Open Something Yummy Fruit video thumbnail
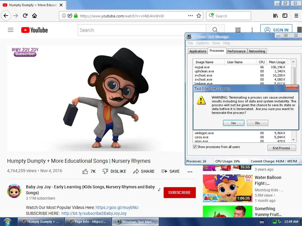The height and width of the screenshot is (226, 302). click(227, 211)
